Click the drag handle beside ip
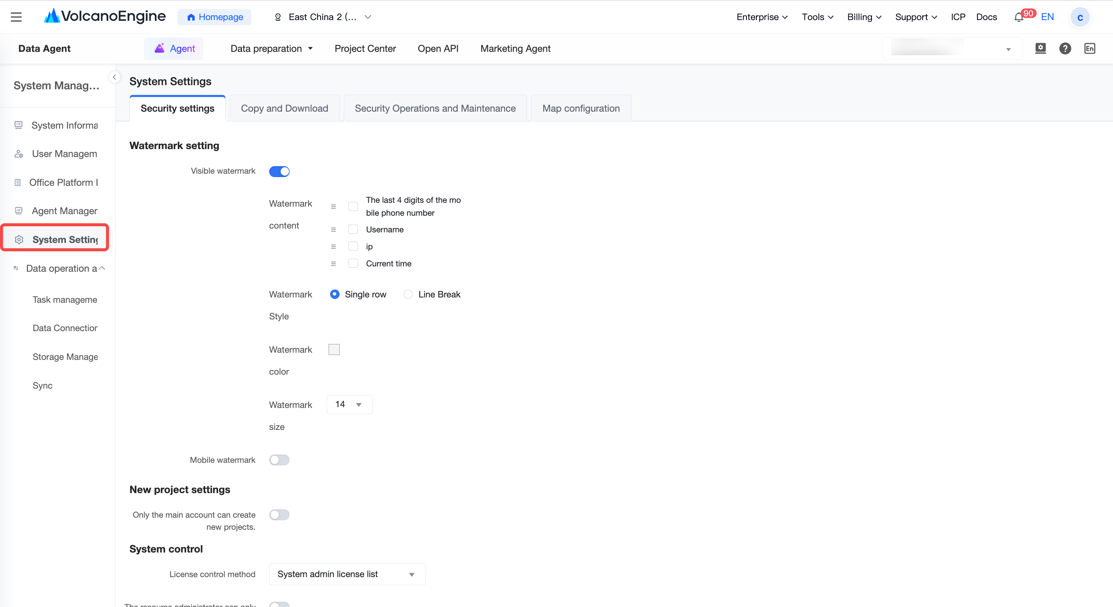Screen dimensions: 1113x607 (x=333, y=247)
